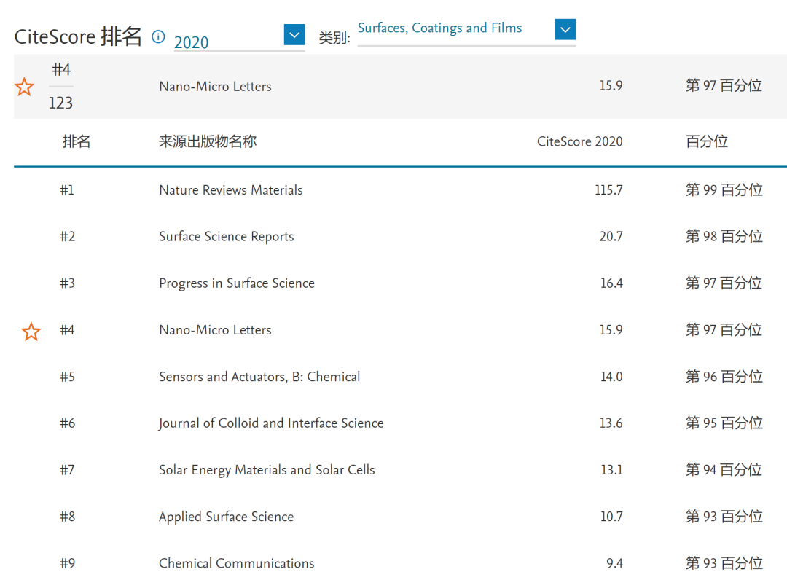Screen dimensions: 787x588
Task: Click the CiteScore value 20.7
Action: [x=611, y=236]
